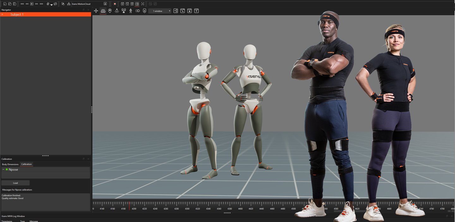This screenshot has height=222, width=455.
Task: Click the Messages for Npose calibration label
Action: click(17, 190)
